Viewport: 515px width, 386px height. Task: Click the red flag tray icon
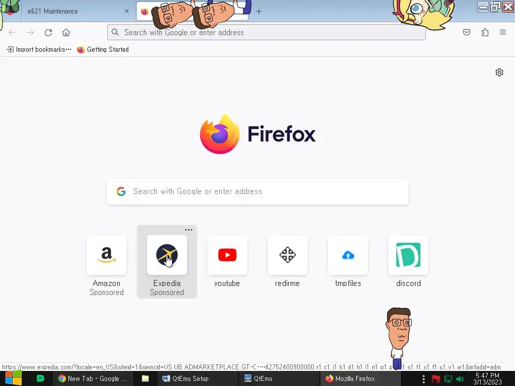(436, 379)
